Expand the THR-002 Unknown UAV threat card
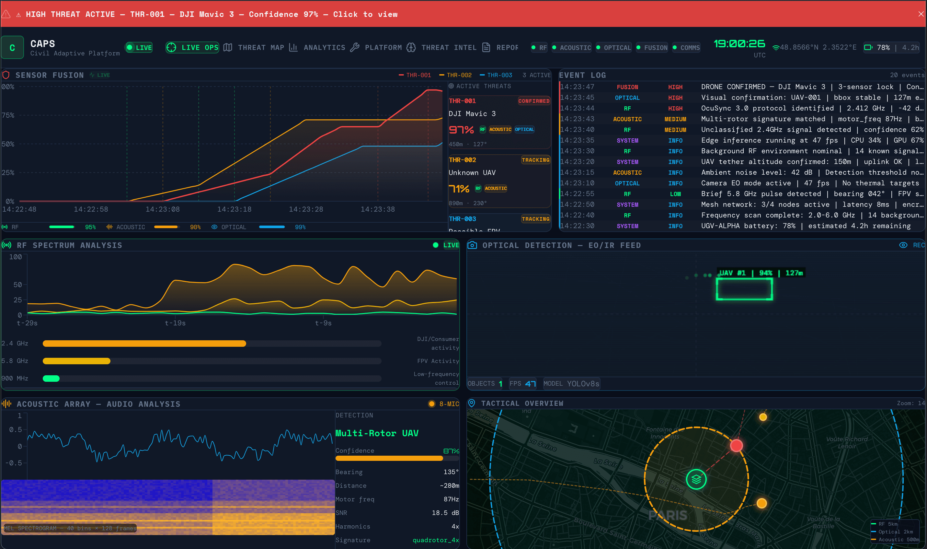 499,181
